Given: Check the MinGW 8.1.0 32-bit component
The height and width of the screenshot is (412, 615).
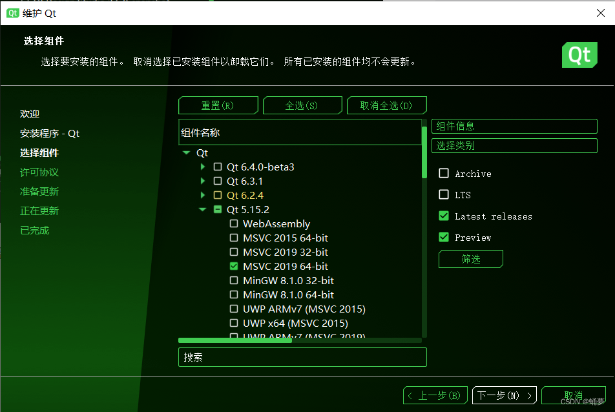Looking at the screenshot, I should tap(234, 280).
